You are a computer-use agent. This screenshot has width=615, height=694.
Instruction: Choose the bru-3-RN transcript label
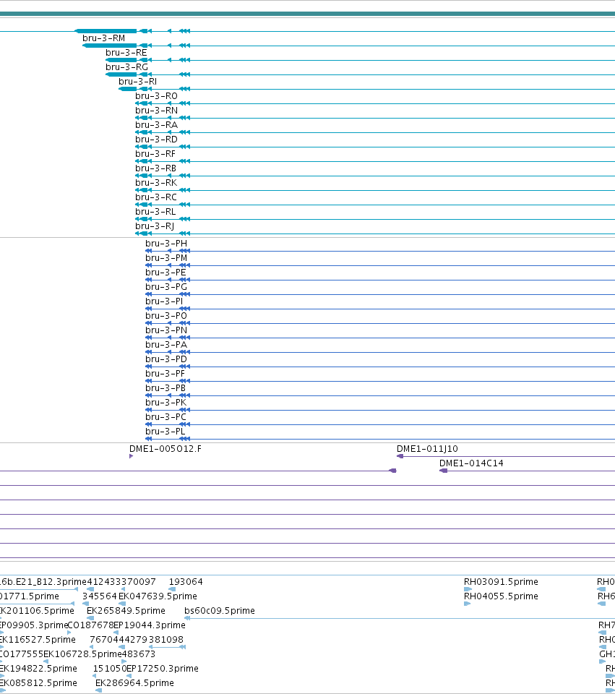[x=157, y=111]
